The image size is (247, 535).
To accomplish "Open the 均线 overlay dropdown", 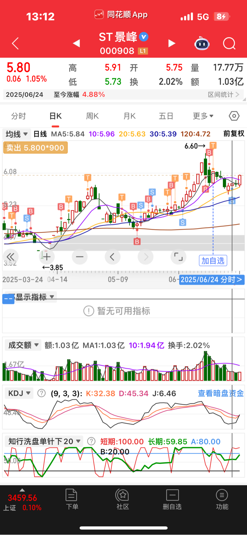I will tap(16, 134).
